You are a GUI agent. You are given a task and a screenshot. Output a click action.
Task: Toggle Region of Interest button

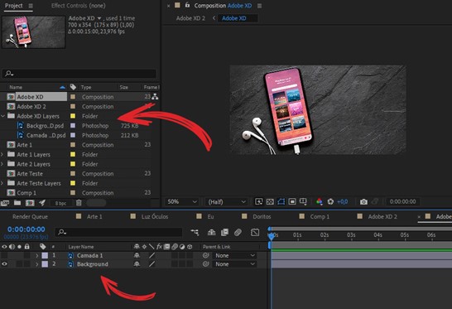(292, 201)
